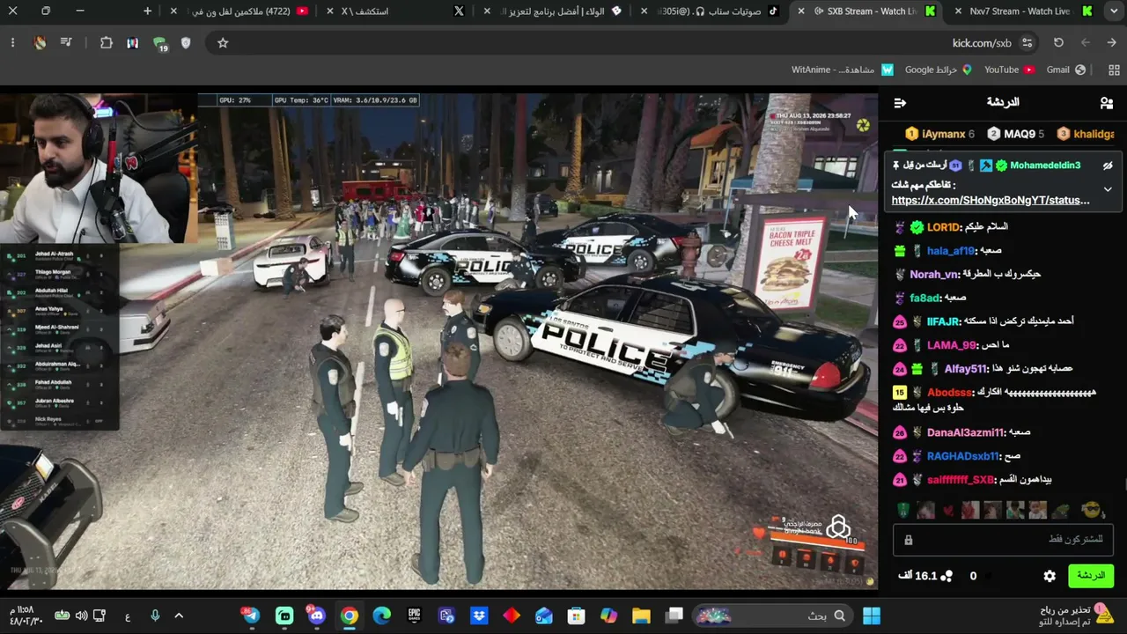Screen dimensions: 1127x634
Task: Open the chat users list icon
Action: point(1107,103)
